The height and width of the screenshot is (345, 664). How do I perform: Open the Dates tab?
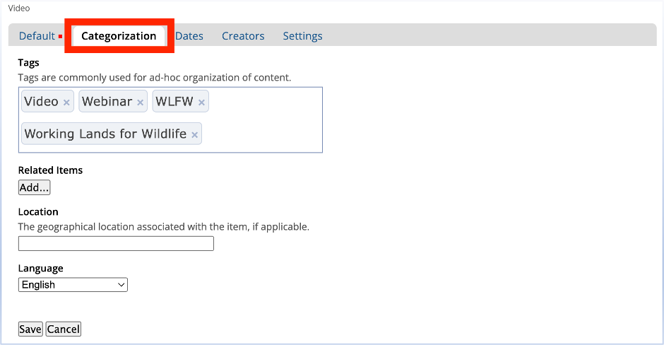click(189, 36)
